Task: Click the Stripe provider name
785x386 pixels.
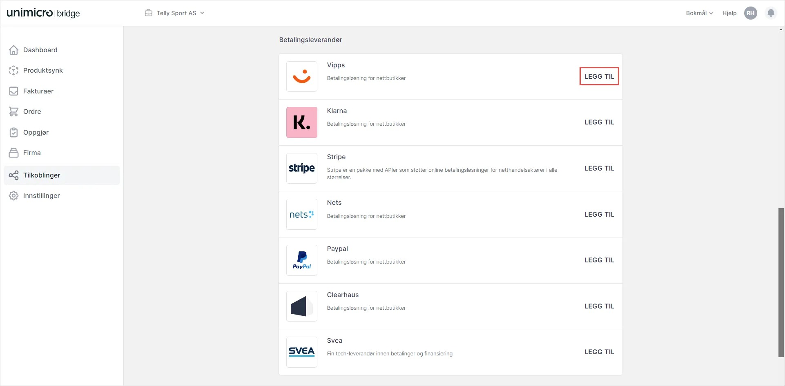Action: pyautogui.click(x=336, y=157)
